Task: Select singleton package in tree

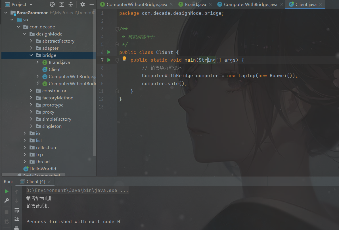Action: pyautogui.click(x=52, y=126)
